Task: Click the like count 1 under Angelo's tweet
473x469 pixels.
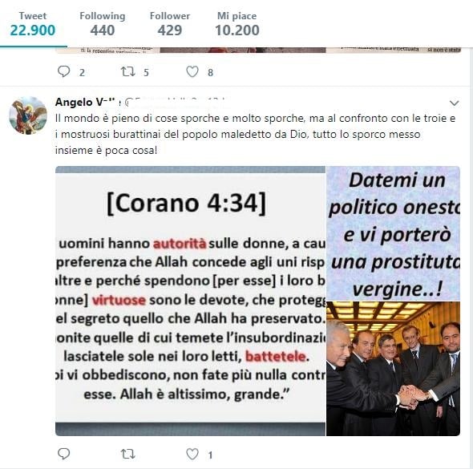Action: click(210, 455)
